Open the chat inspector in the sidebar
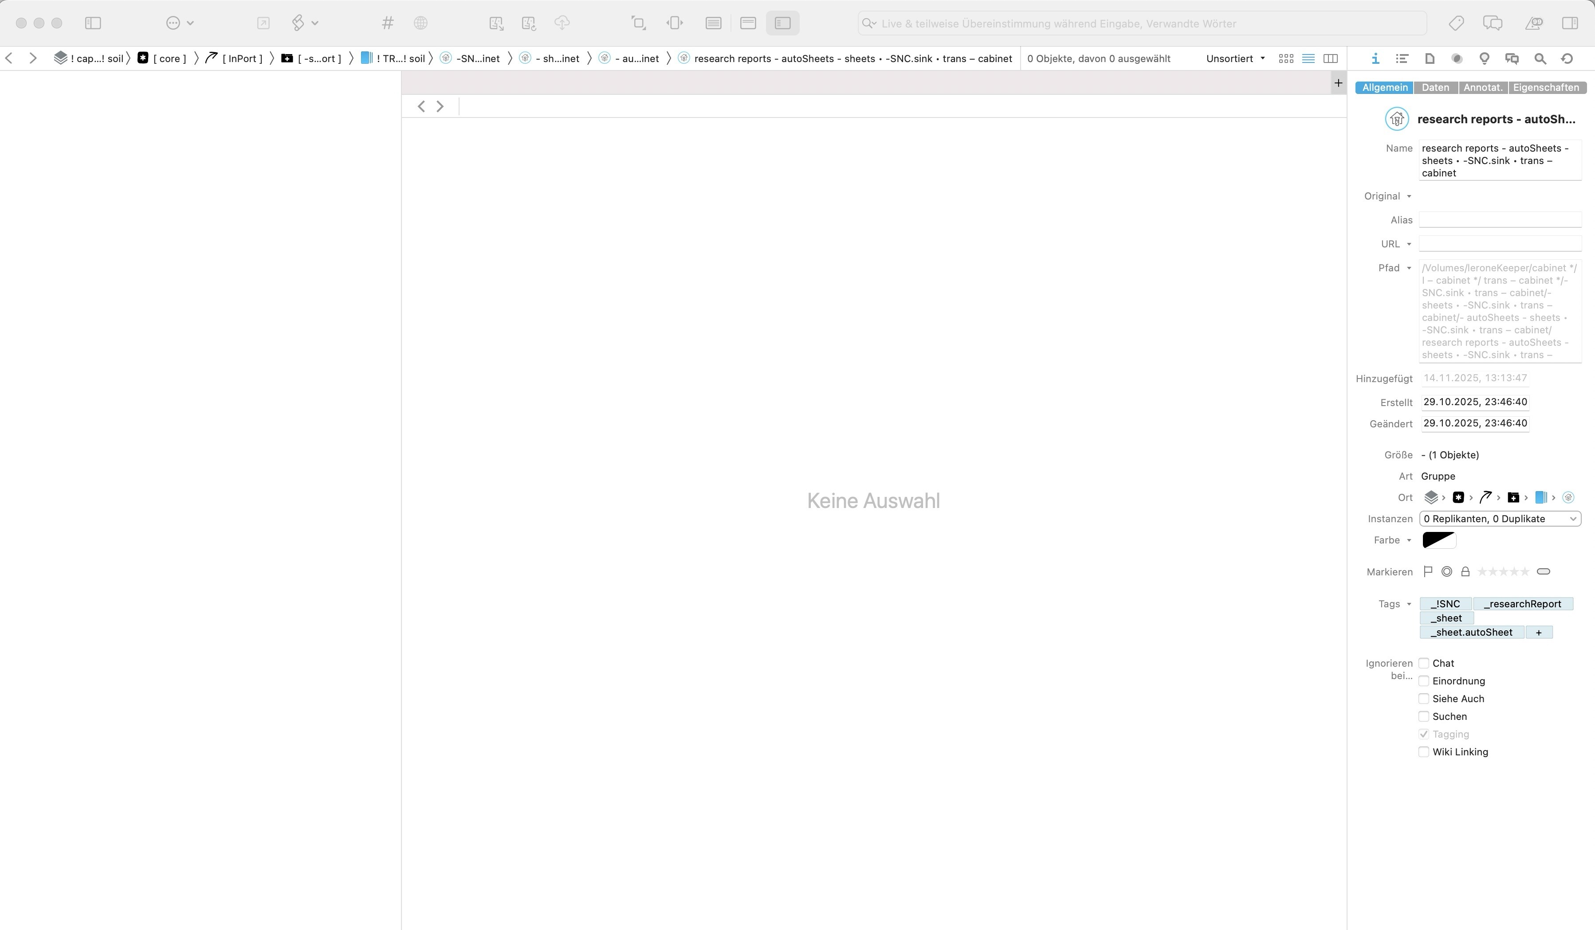Viewport: 1595px width, 930px height. click(1512, 58)
